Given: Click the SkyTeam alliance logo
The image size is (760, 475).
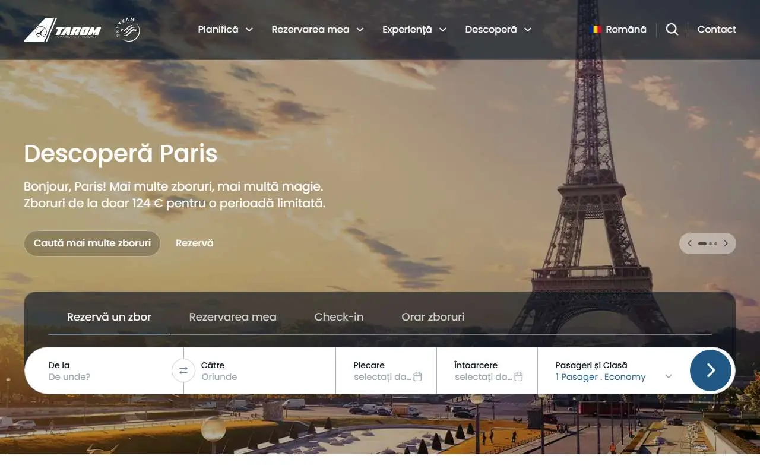Looking at the screenshot, I should (x=128, y=30).
